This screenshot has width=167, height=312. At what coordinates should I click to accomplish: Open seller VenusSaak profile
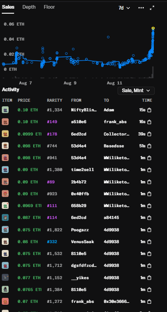[82, 242]
